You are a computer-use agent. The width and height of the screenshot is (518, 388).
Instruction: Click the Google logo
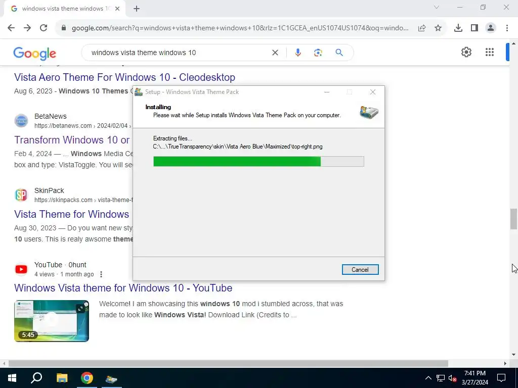[35, 53]
